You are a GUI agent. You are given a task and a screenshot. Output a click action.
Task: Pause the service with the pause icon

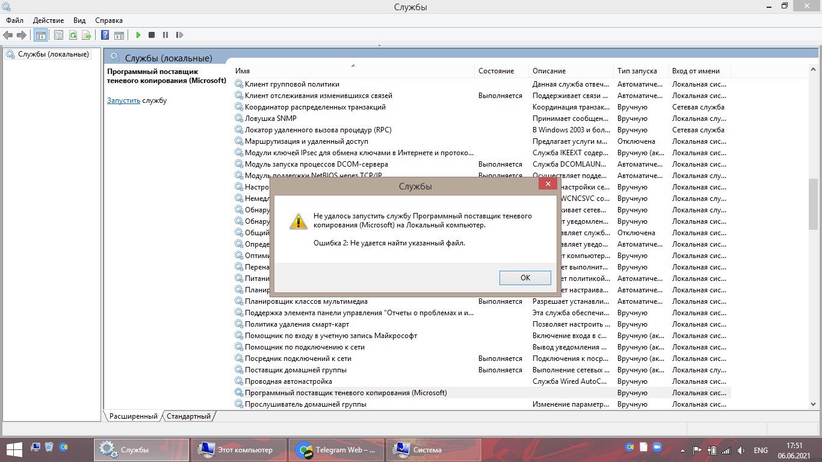(x=165, y=35)
